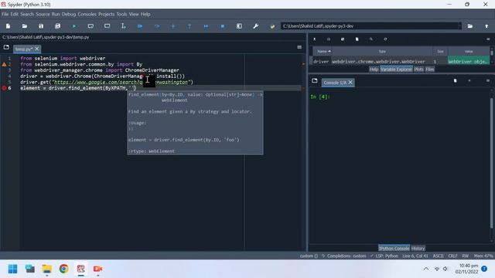Image resolution: width=495 pixels, height=278 pixels.
Task: Open a file via the toolbar folder icon
Action: 25,26
